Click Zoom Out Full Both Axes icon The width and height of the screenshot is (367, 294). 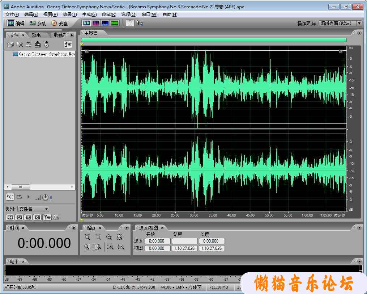coord(109,237)
